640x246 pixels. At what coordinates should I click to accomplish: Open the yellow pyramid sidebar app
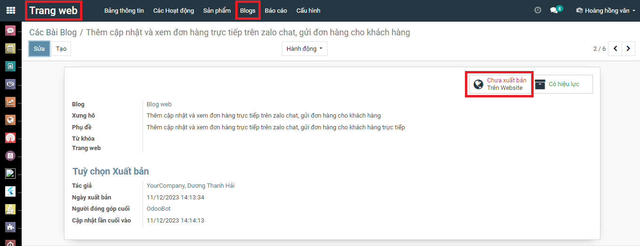[10, 209]
